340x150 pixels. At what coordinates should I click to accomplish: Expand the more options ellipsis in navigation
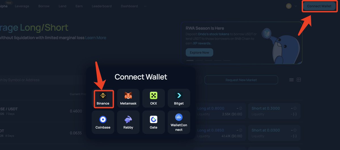pos(145,6)
